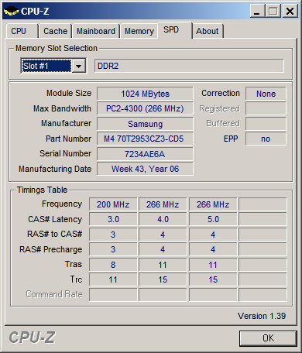Close the CPU-Z window
Image resolution: width=302 pixels, height=353 pixels.
click(290, 11)
